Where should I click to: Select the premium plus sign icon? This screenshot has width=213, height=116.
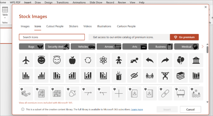tap(119, 93)
